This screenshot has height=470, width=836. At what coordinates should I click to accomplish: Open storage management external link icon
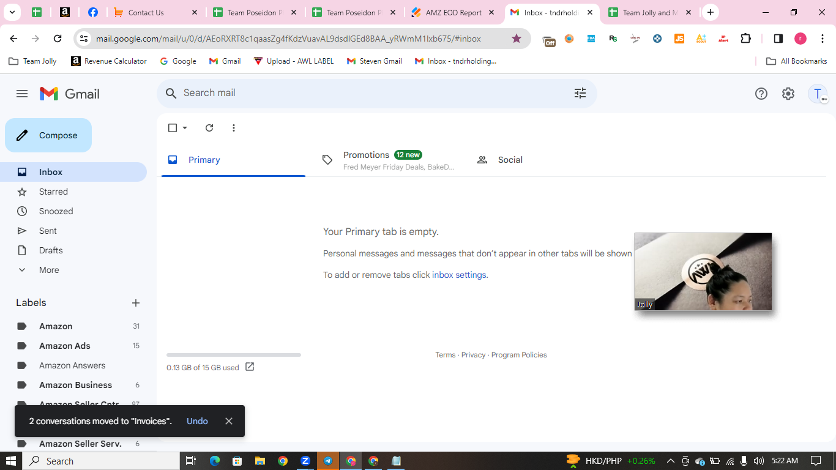coord(250,367)
